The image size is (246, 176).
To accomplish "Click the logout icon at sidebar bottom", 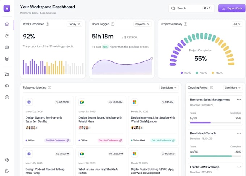I will click(7, 171).
